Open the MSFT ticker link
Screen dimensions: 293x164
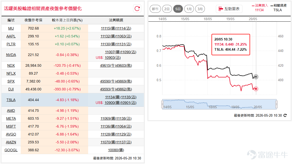pos(11,126)
